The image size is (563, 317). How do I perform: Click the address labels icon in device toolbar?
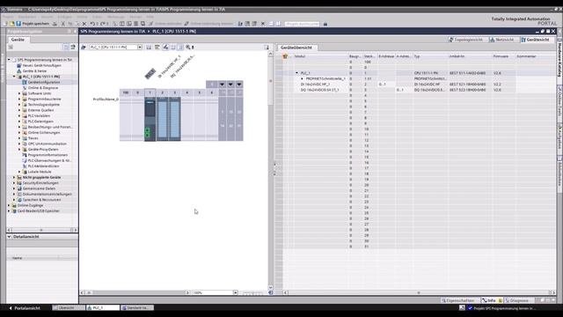pyautogui.click(x=180, y=47)
